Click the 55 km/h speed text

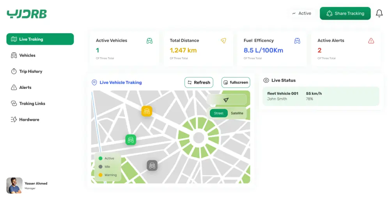[314, 94]
